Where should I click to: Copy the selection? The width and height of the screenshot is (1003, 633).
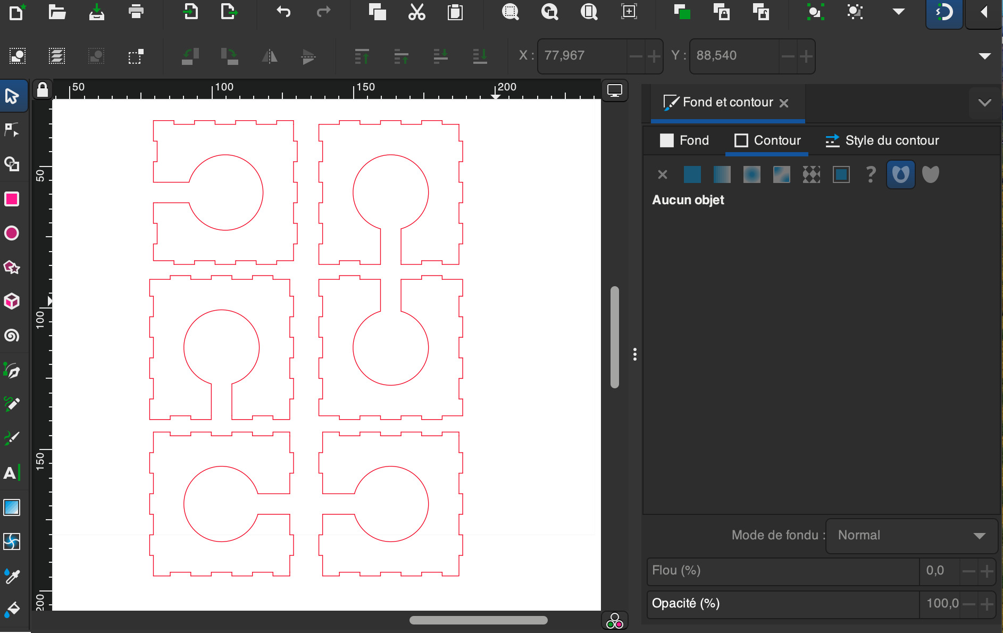[x=377, y=12]
